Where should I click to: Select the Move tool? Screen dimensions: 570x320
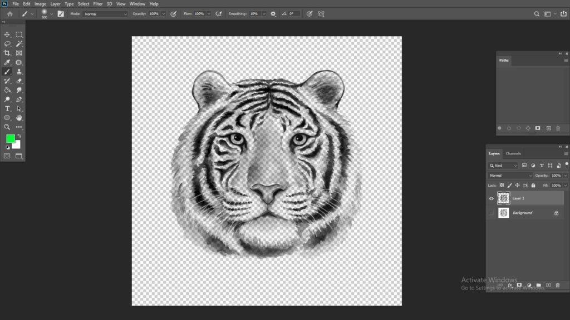pos(7,34)
